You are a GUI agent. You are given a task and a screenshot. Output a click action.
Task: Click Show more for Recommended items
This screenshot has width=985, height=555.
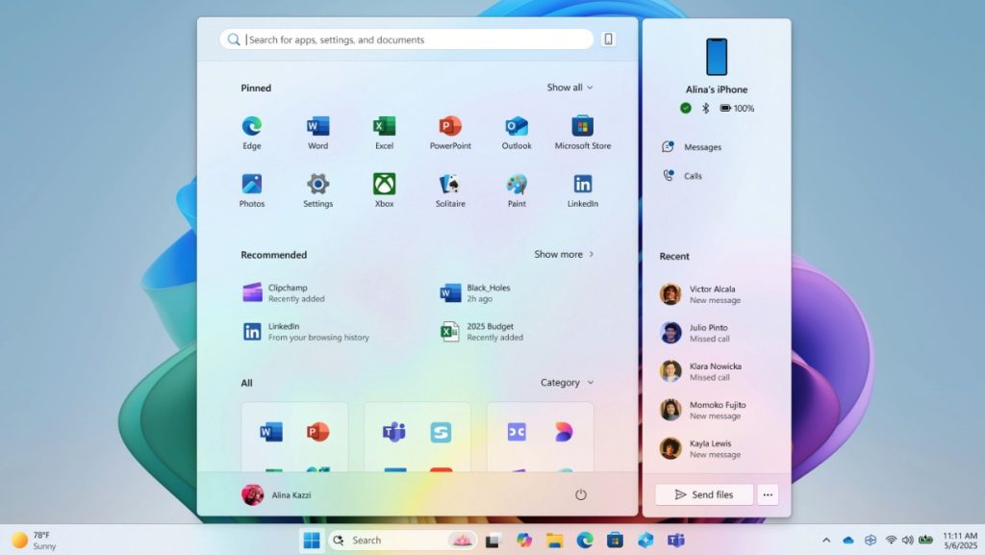[564, 254]
